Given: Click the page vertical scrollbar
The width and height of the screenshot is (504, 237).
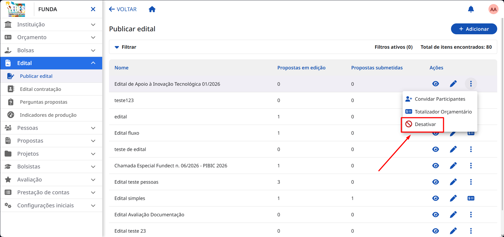Looking at the screenshot, I should (x=502, y=114).
